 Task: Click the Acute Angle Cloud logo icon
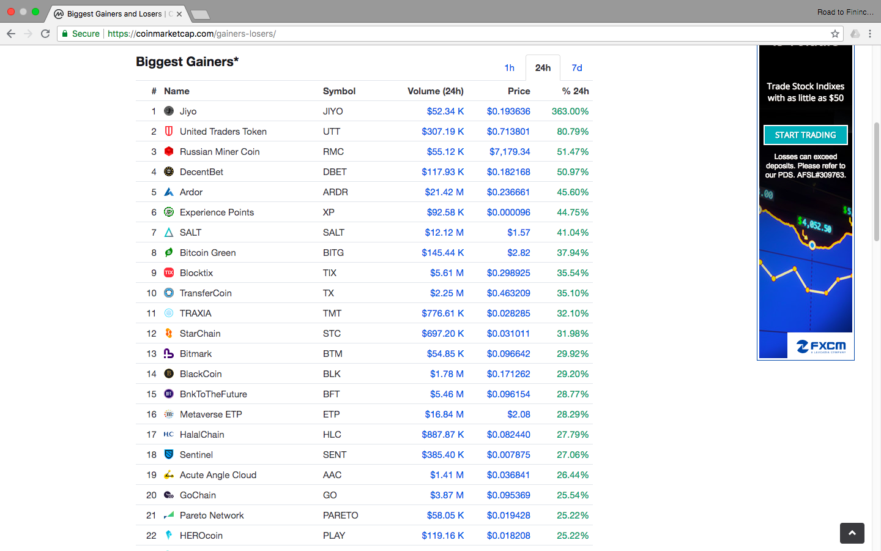pos(169,474)
